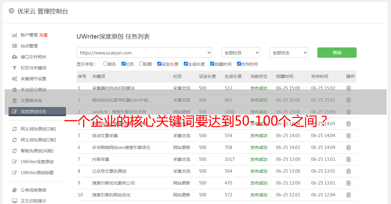
Task: Open the site URL dropdown
Action: (x=144, y=53)
